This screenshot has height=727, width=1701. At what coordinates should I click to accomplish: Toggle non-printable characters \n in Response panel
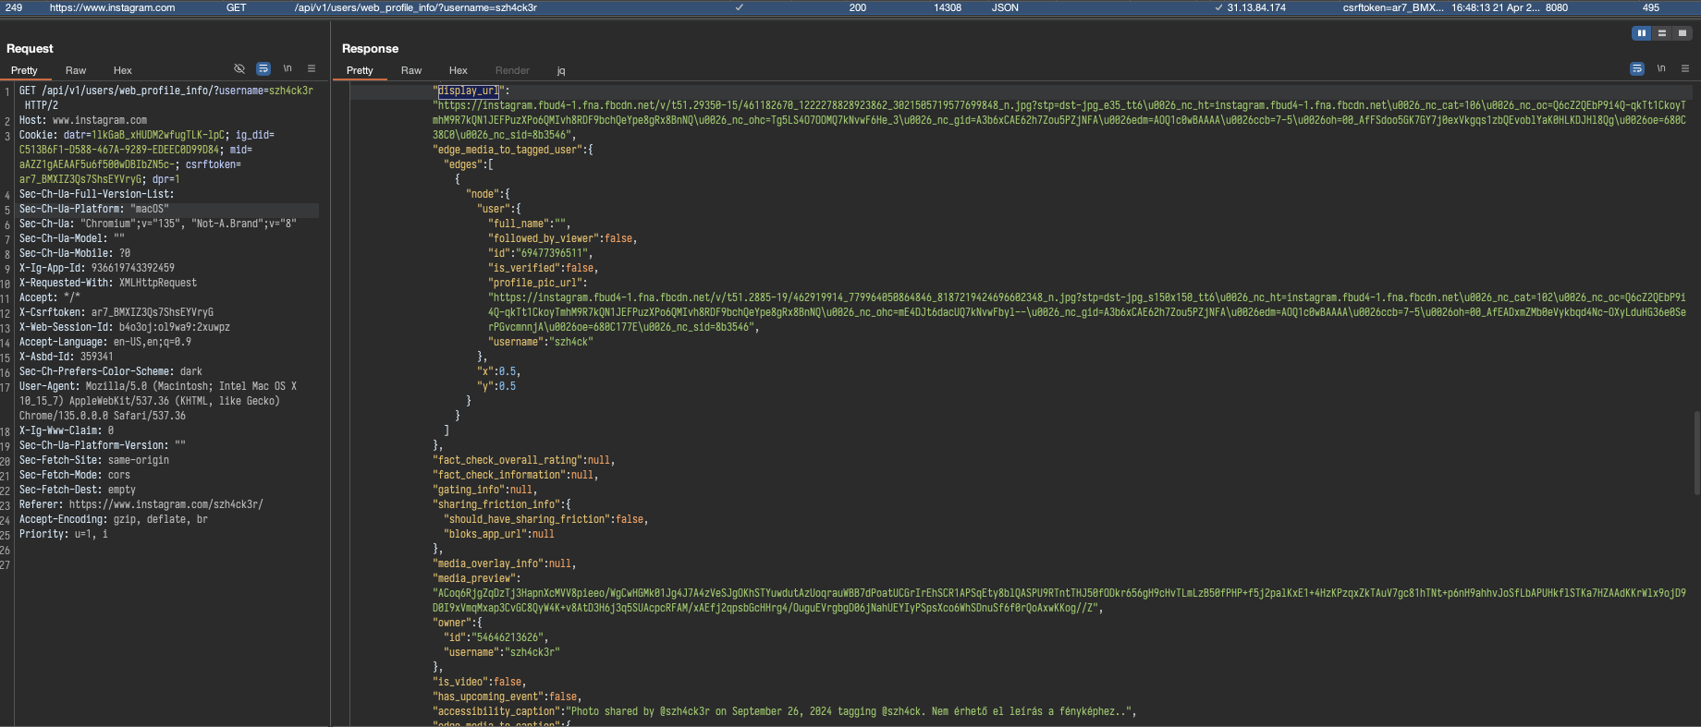tap(1661, 69)
